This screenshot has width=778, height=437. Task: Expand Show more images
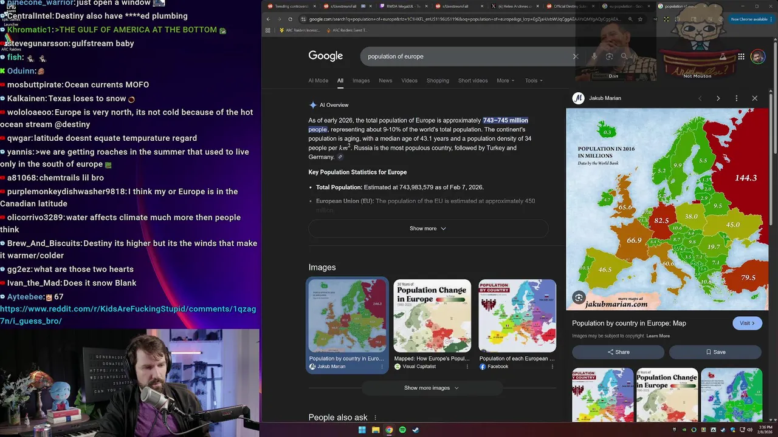432,388
